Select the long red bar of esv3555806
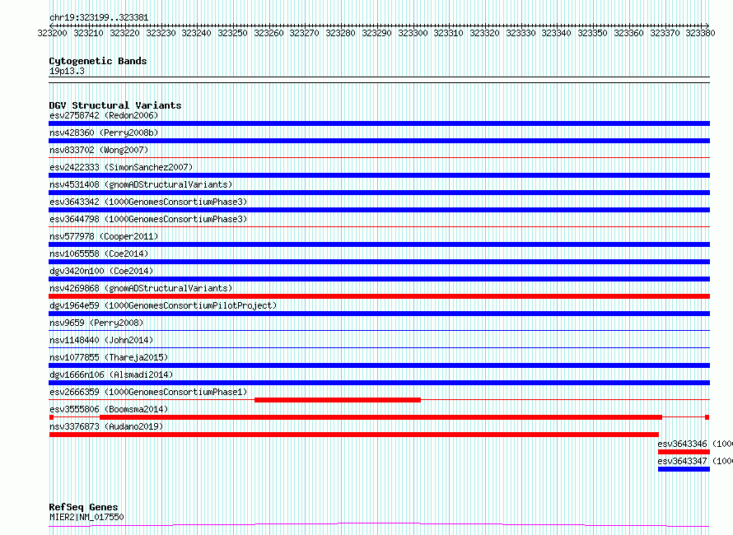 point(381,417)
